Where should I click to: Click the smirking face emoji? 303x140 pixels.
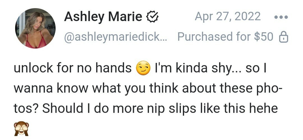(x=143, y=68)
